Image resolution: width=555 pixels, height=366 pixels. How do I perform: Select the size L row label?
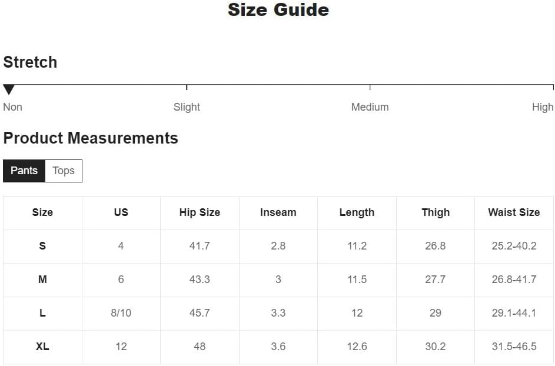point(42,313)
